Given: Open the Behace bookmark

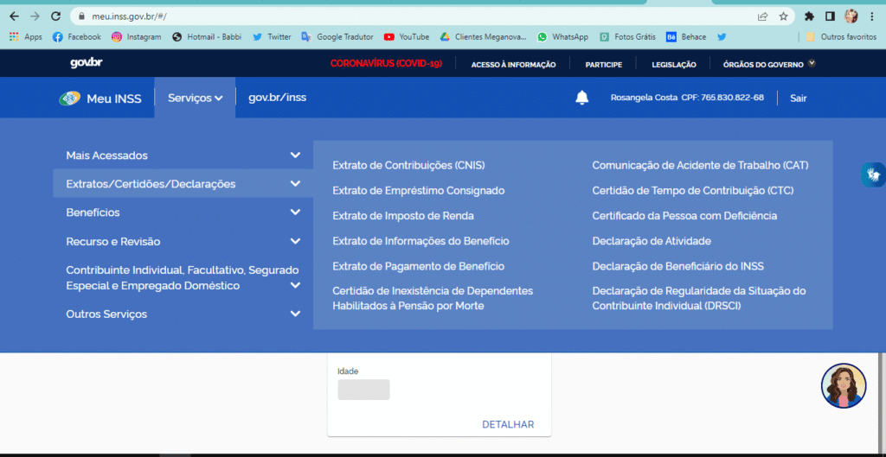Looking at the screenshot, I should coord(686,36).
